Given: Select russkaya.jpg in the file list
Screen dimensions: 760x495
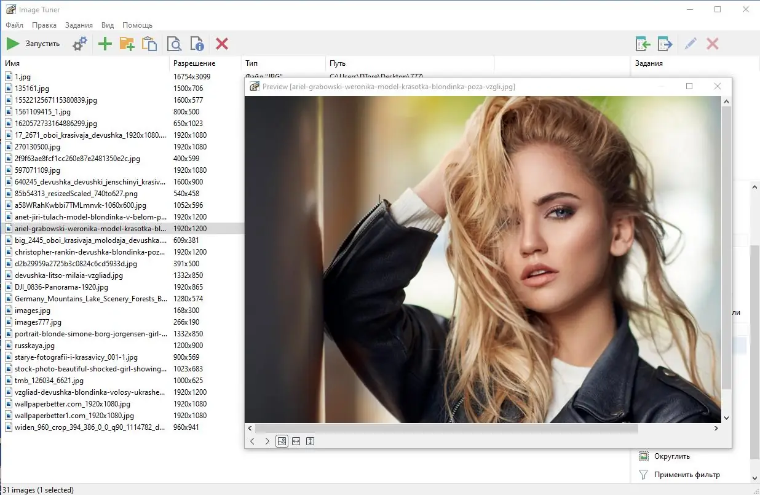Looking at the screenshot, I should pos(34,346).
